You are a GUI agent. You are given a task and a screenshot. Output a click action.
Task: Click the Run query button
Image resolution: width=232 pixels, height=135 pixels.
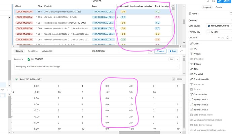click(173, 51)
